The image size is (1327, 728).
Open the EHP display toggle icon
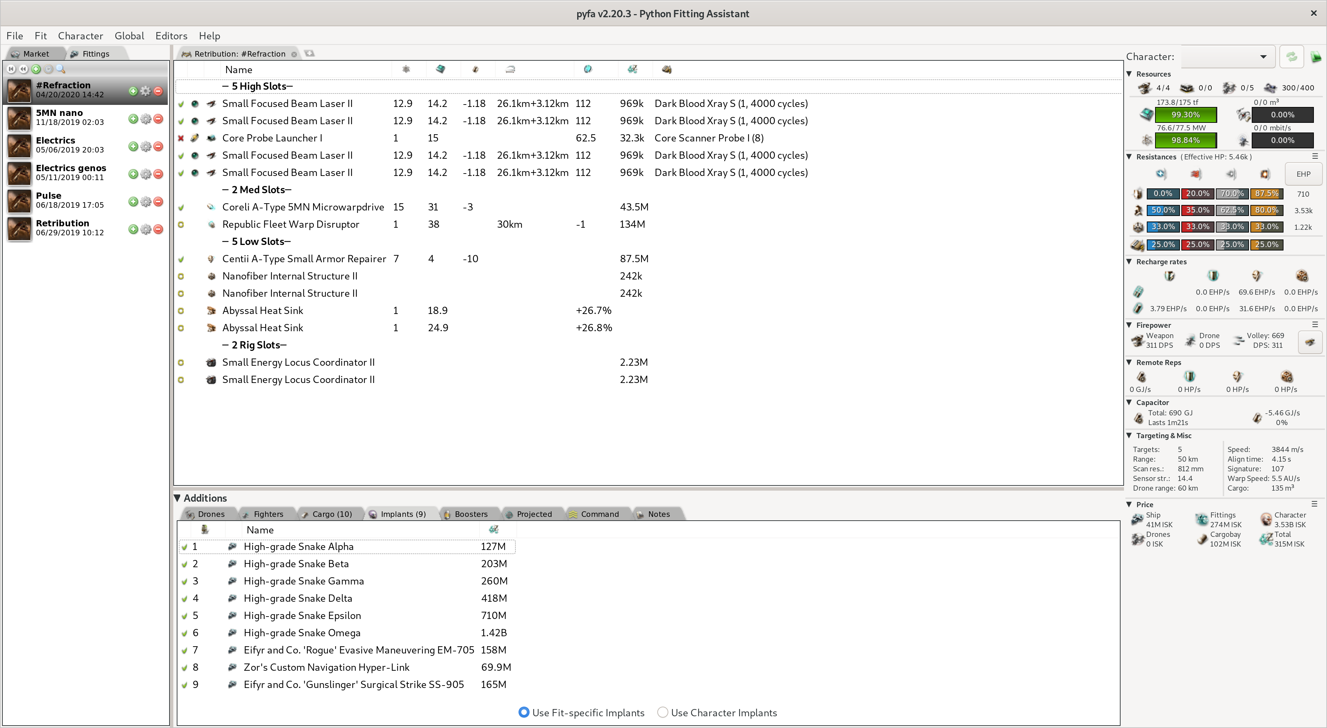(1315, 156)
